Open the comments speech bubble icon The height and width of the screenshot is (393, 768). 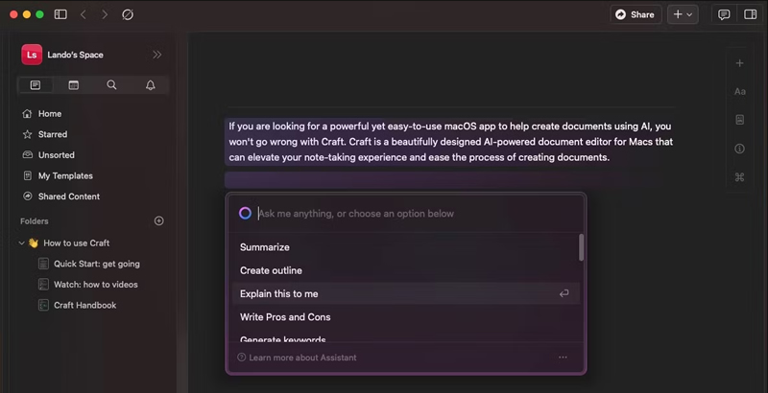724,14
